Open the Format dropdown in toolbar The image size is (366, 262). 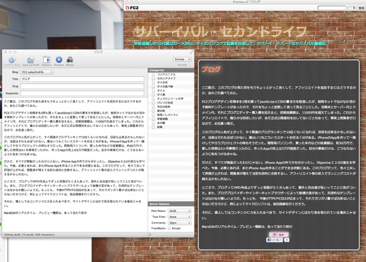coord(182,59)
